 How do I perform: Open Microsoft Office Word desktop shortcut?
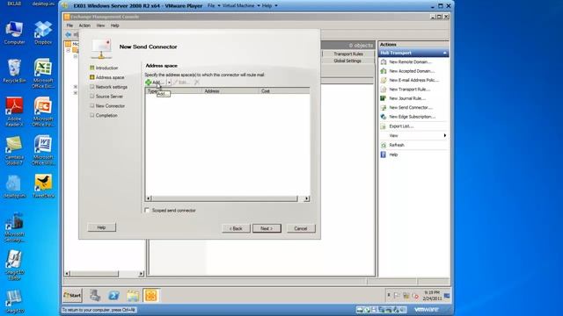point(43,150)
